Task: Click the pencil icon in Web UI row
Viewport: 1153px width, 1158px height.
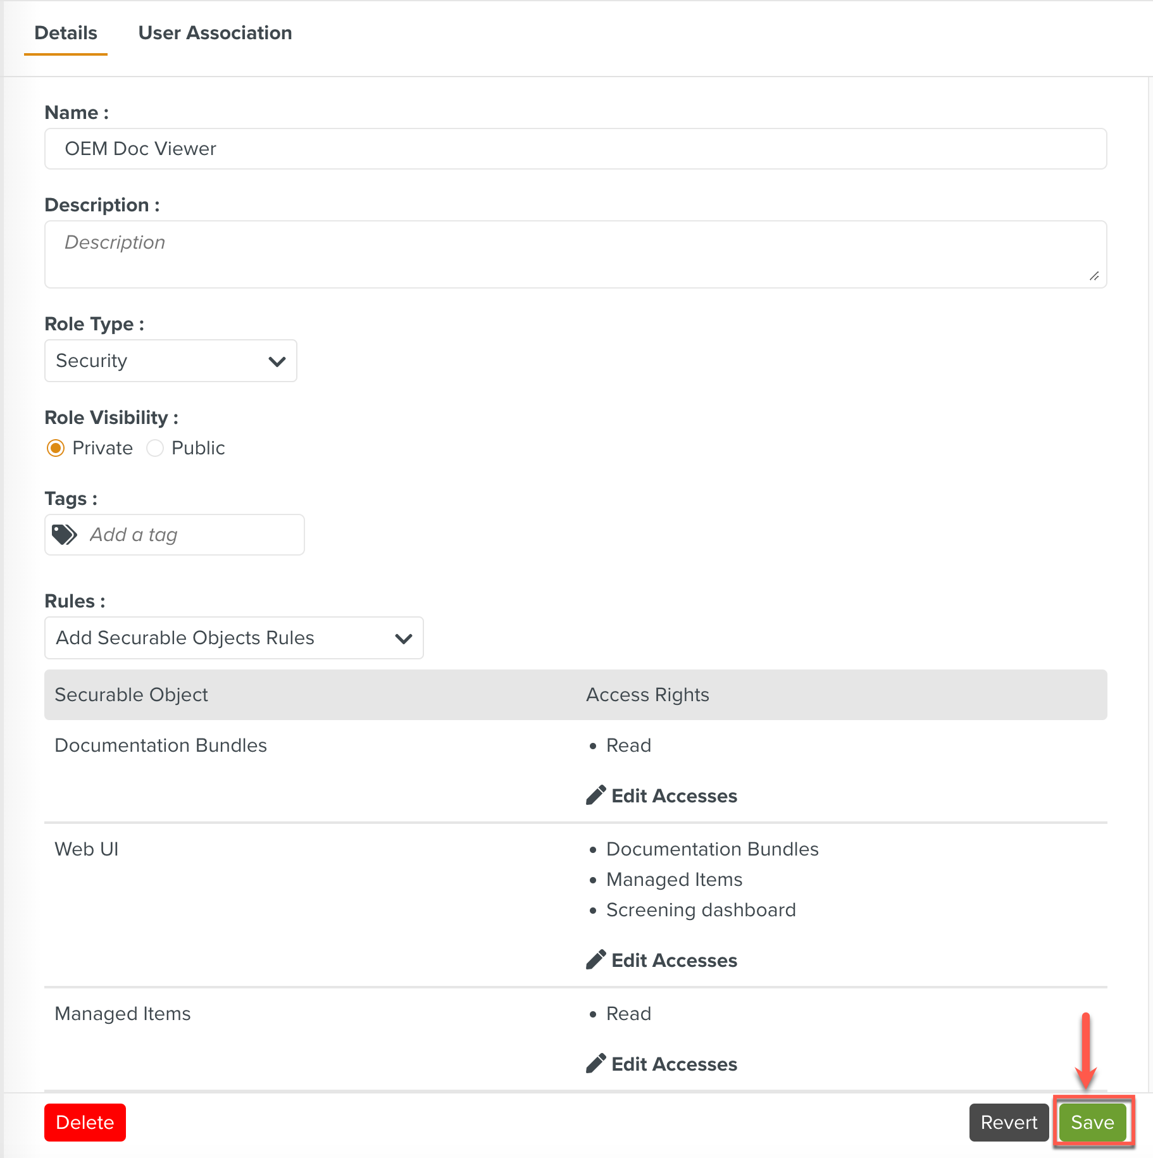Action: coord(595,960)
